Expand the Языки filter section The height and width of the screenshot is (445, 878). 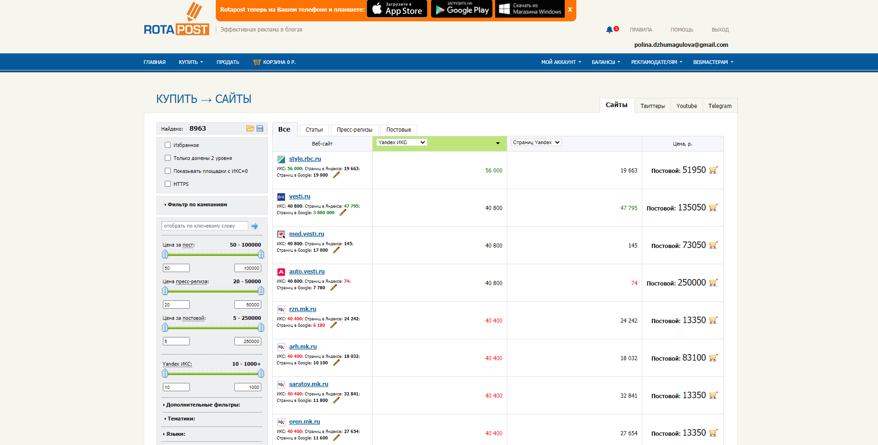tap(174, 434)
